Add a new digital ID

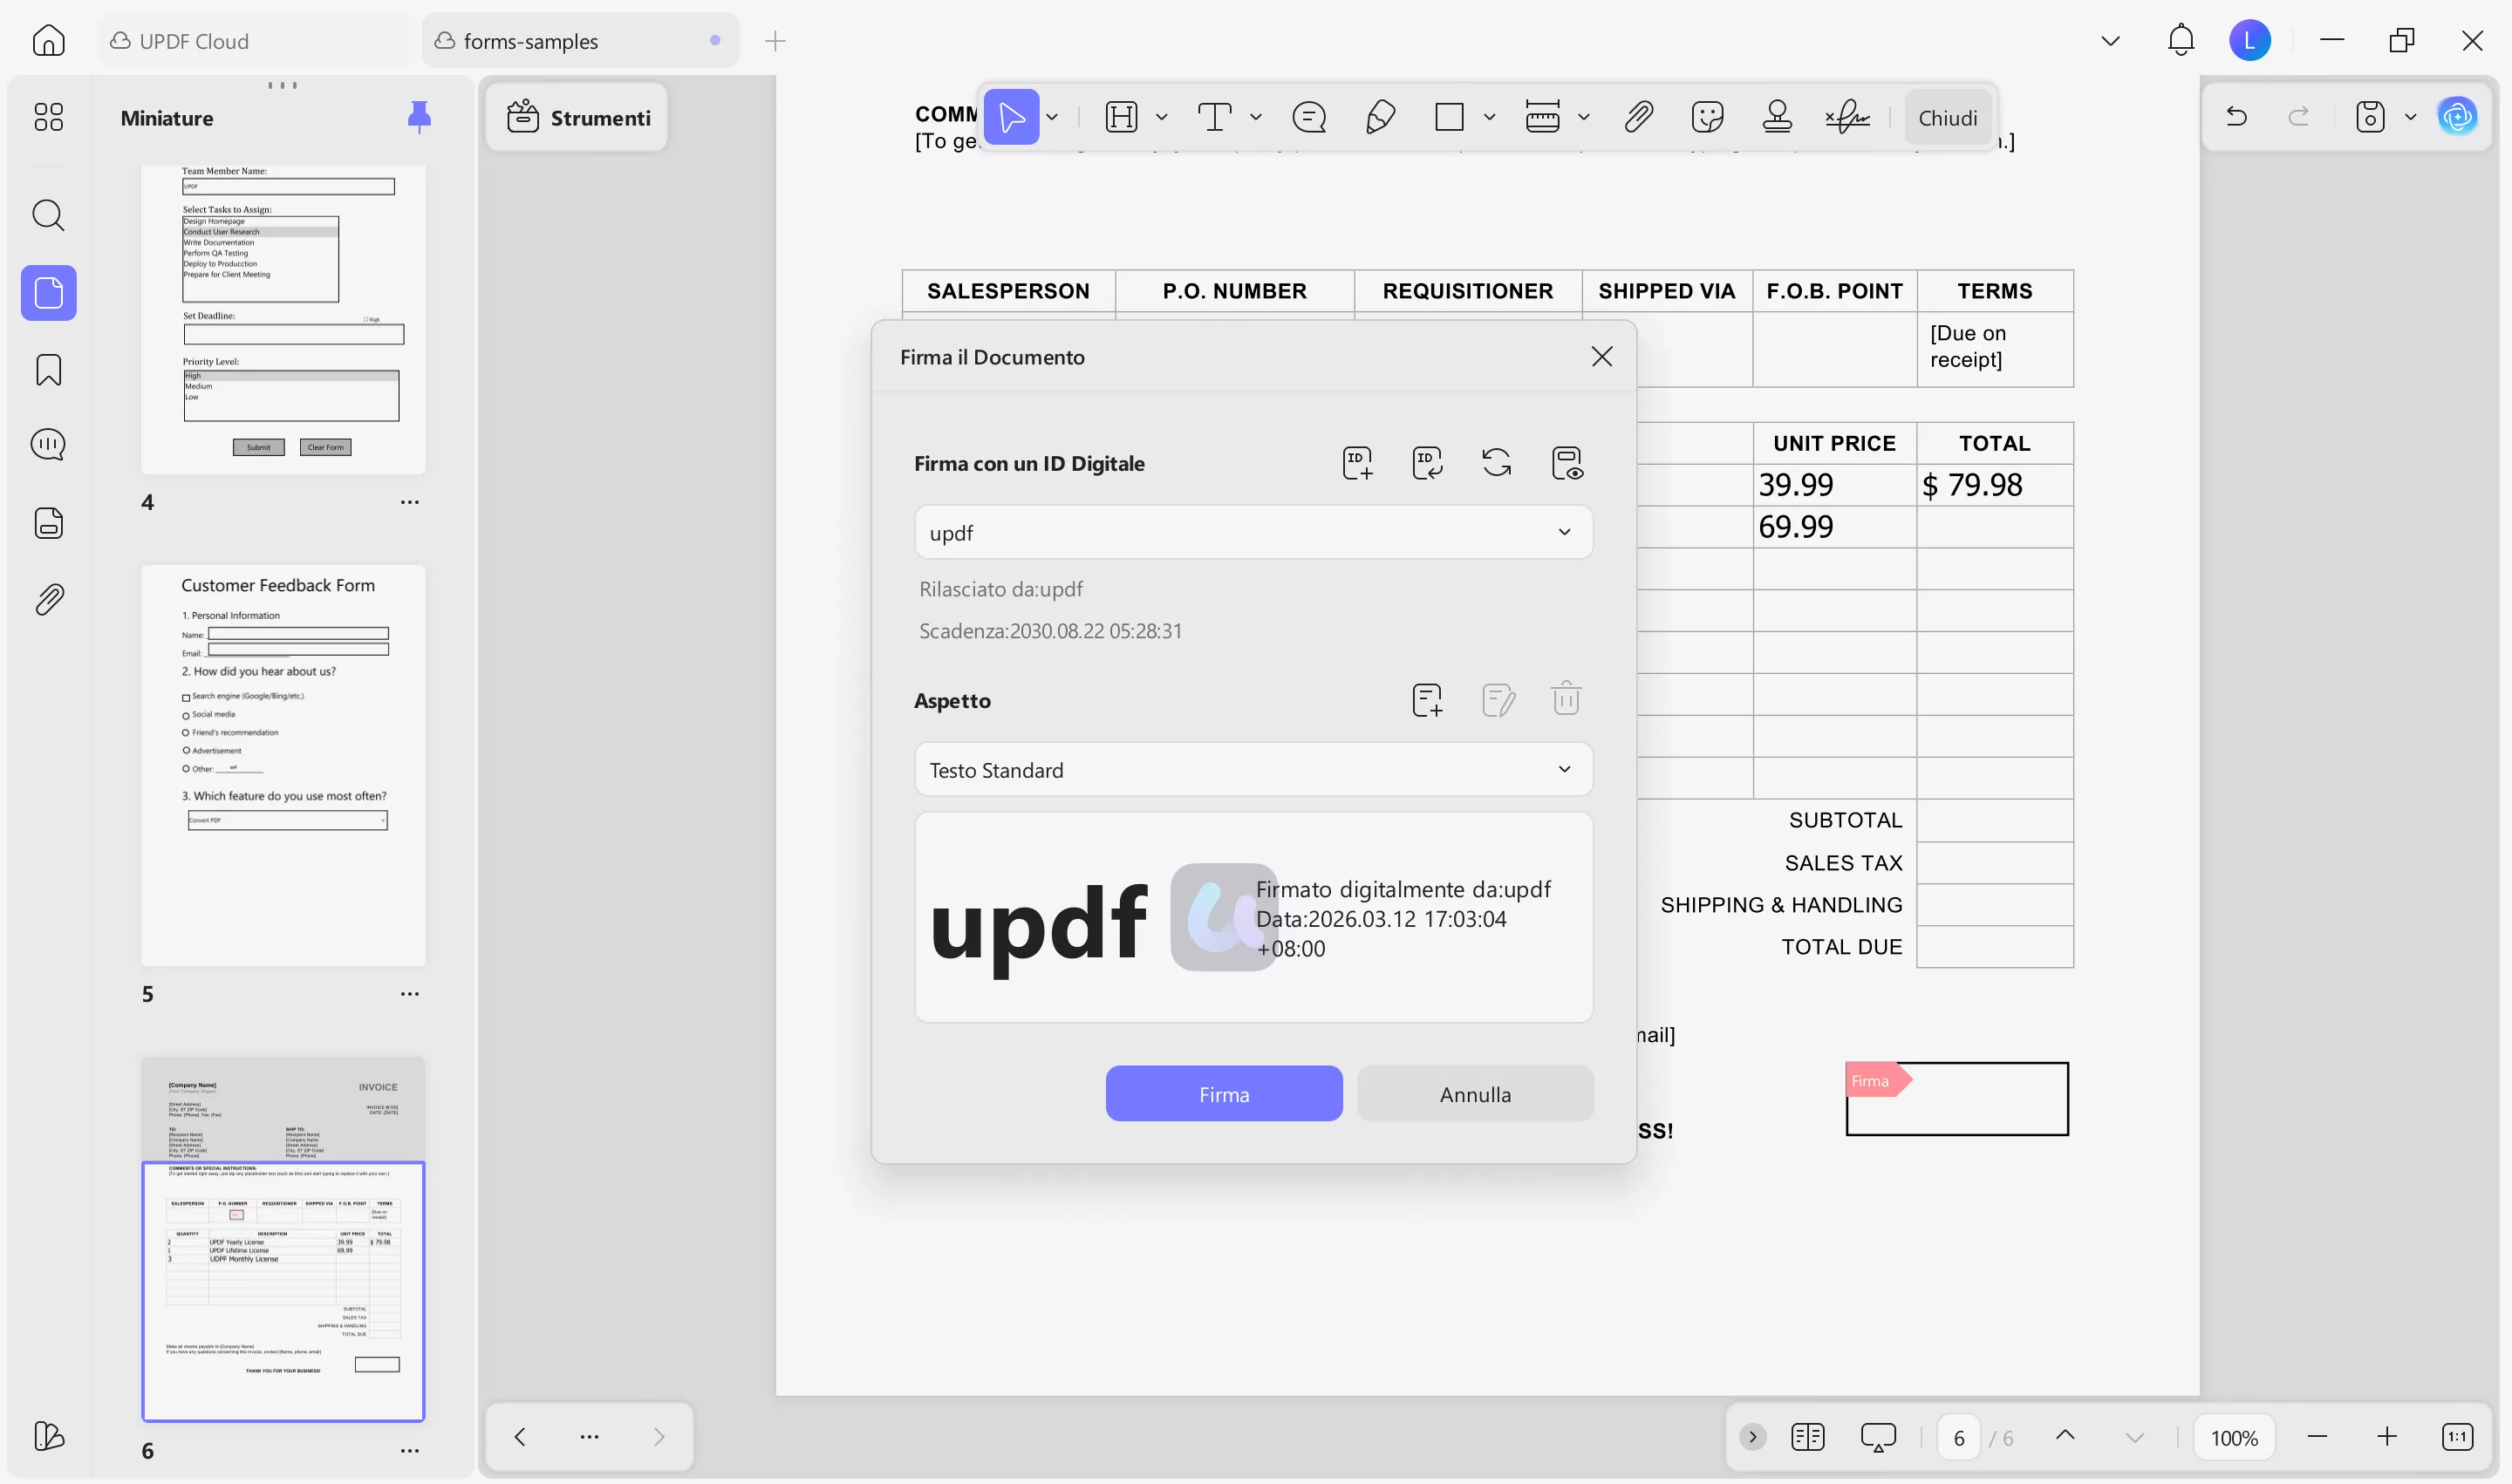1356,462
